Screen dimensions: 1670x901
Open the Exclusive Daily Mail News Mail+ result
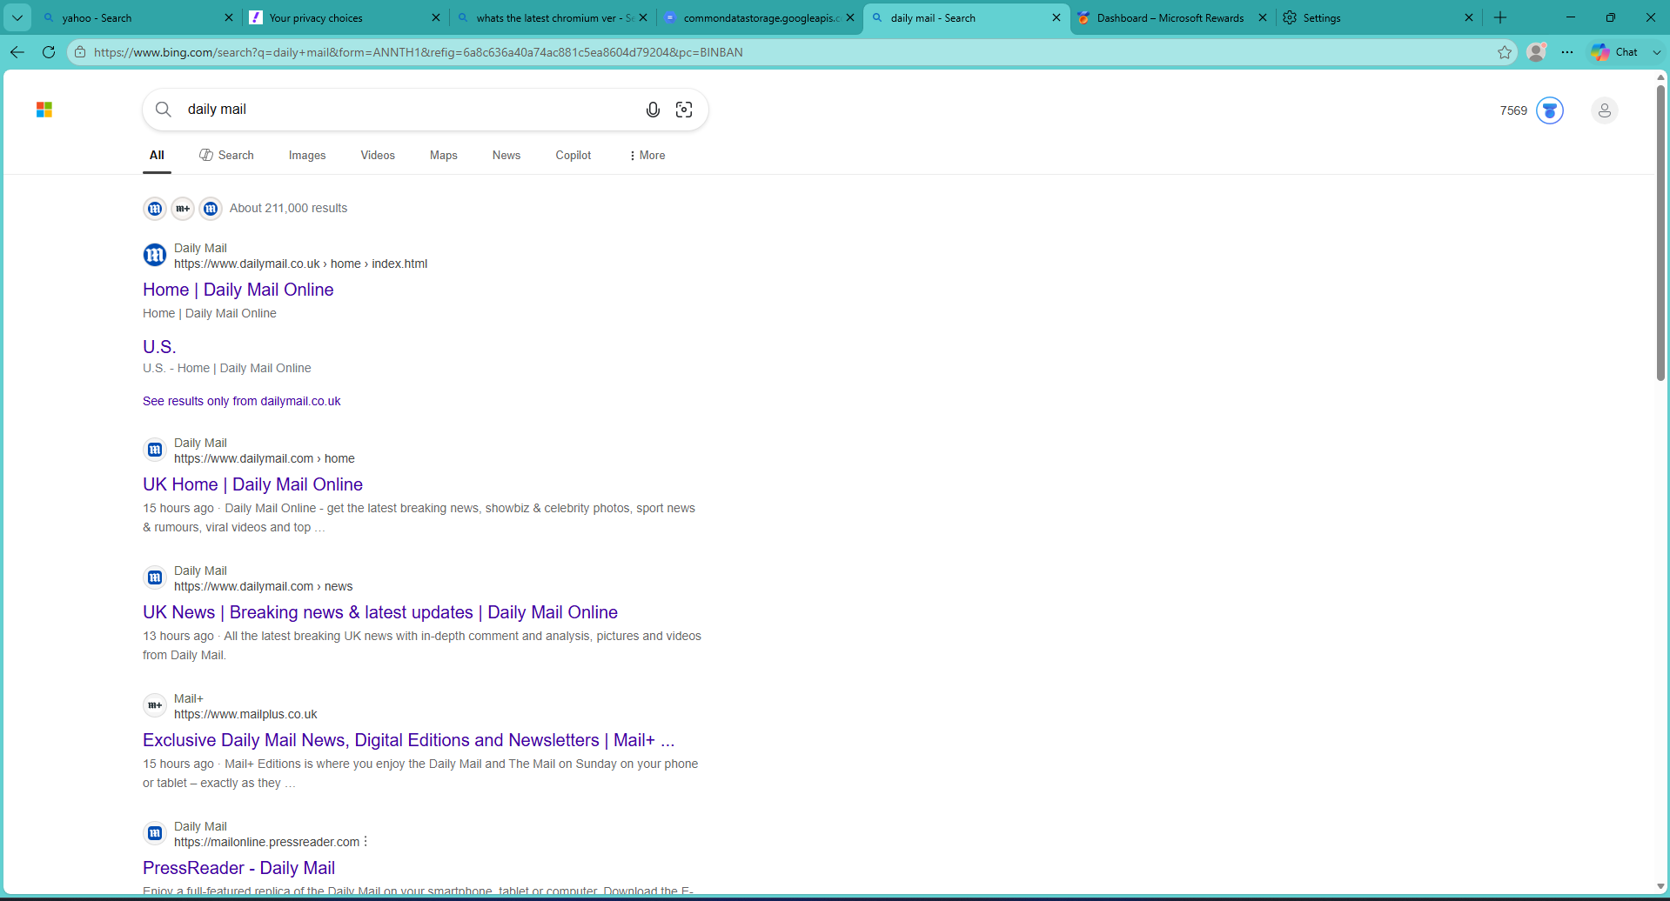[409, 740]
